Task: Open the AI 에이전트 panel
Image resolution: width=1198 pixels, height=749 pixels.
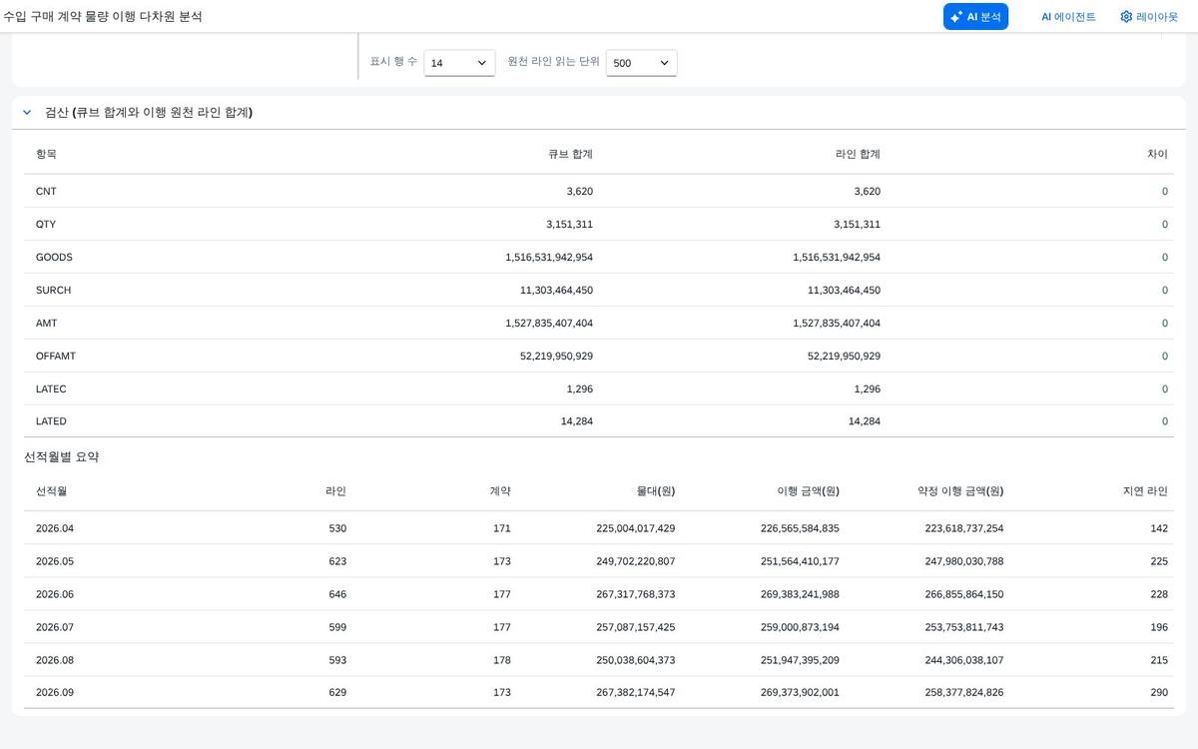Action: click(x=1068, y=17)
